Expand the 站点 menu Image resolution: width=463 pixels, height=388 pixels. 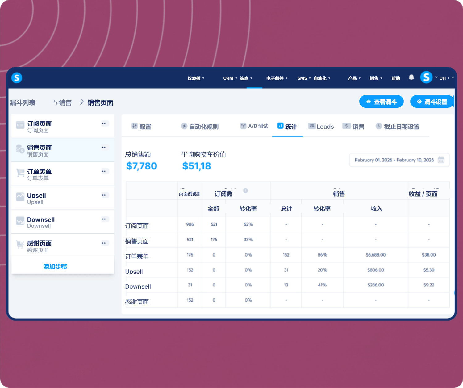(246, 78)
